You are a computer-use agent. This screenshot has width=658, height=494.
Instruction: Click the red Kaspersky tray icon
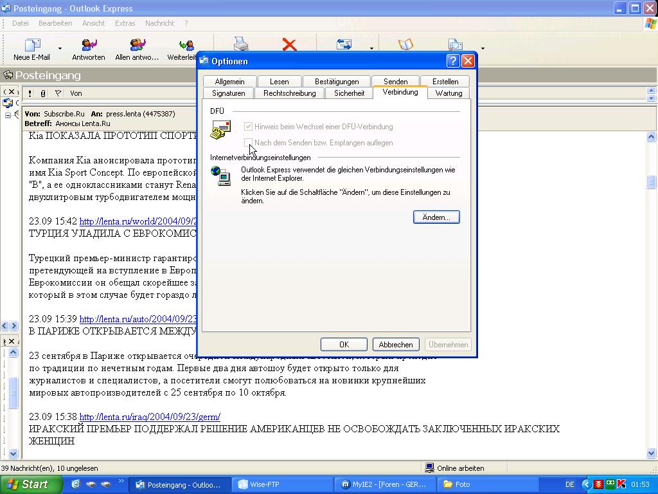coord(621,484)
